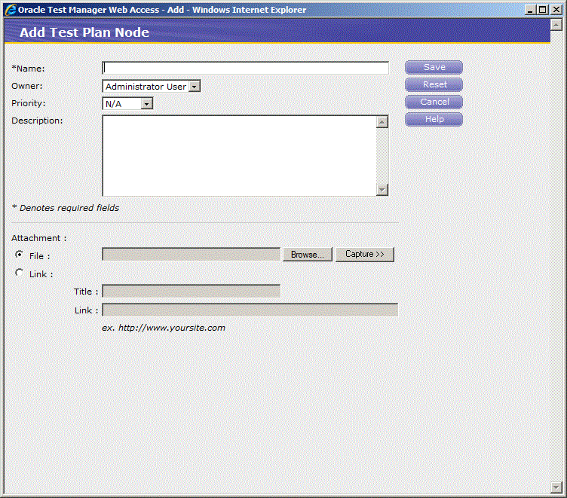
Task: Click the Capture >> button
Action: click(365, 255)
